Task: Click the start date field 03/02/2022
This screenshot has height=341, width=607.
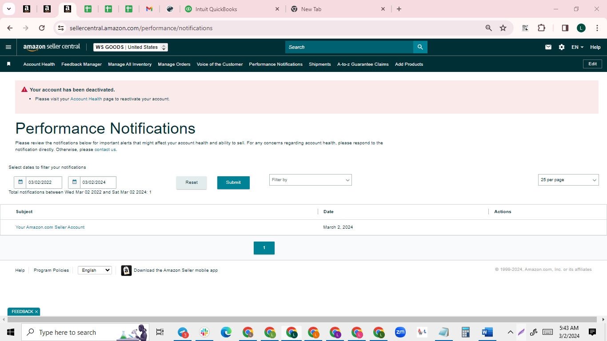Action: 44,182
